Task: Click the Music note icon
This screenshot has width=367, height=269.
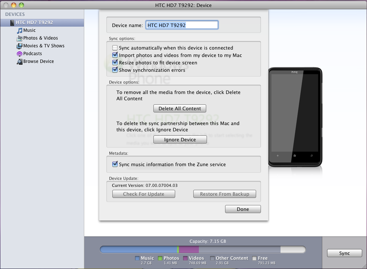Action: pyautogui.click(x=20, y=30)
